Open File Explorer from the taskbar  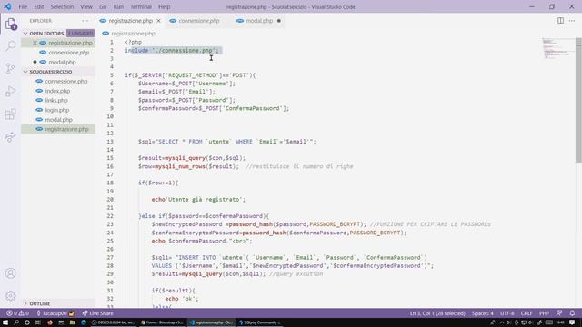point(72,322)
